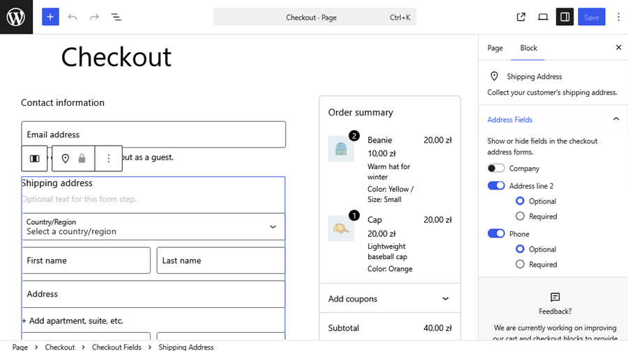628x351 pixels.
Task: Go to Page in breadcrumb
Action: (20, 347)
